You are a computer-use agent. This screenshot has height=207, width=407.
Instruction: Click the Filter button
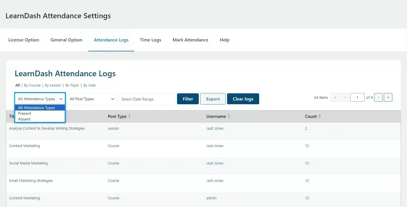pyautogui.click(x=188, y=99)
